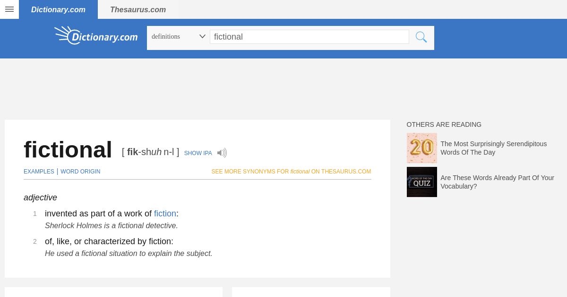Image resolution: width=567 pixels, height=297 pixels.
Task: Open the Quiz thumbnail image
Action: 421,182
